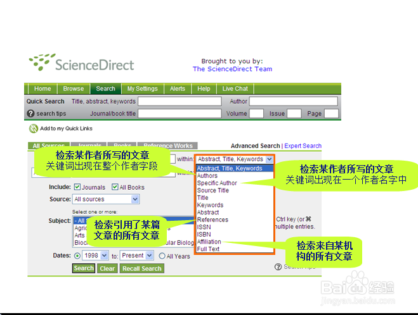Open the All sources dropdown
This screenshot has width=418, height=315.
(x=106, y=199)
